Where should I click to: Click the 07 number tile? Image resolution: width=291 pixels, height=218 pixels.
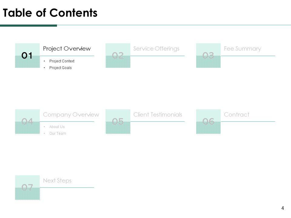(x=27, y=187)
